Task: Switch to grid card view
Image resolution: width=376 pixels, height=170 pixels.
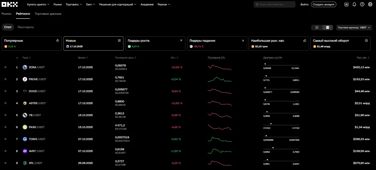Action: pos(316,28)
